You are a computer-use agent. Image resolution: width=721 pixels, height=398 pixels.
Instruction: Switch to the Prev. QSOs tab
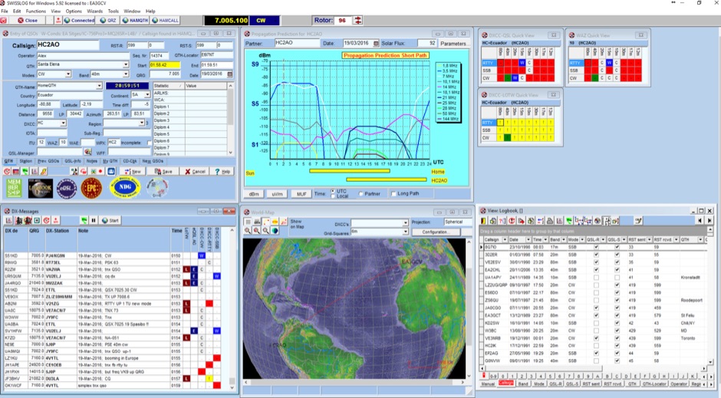(x=48, y=161)
